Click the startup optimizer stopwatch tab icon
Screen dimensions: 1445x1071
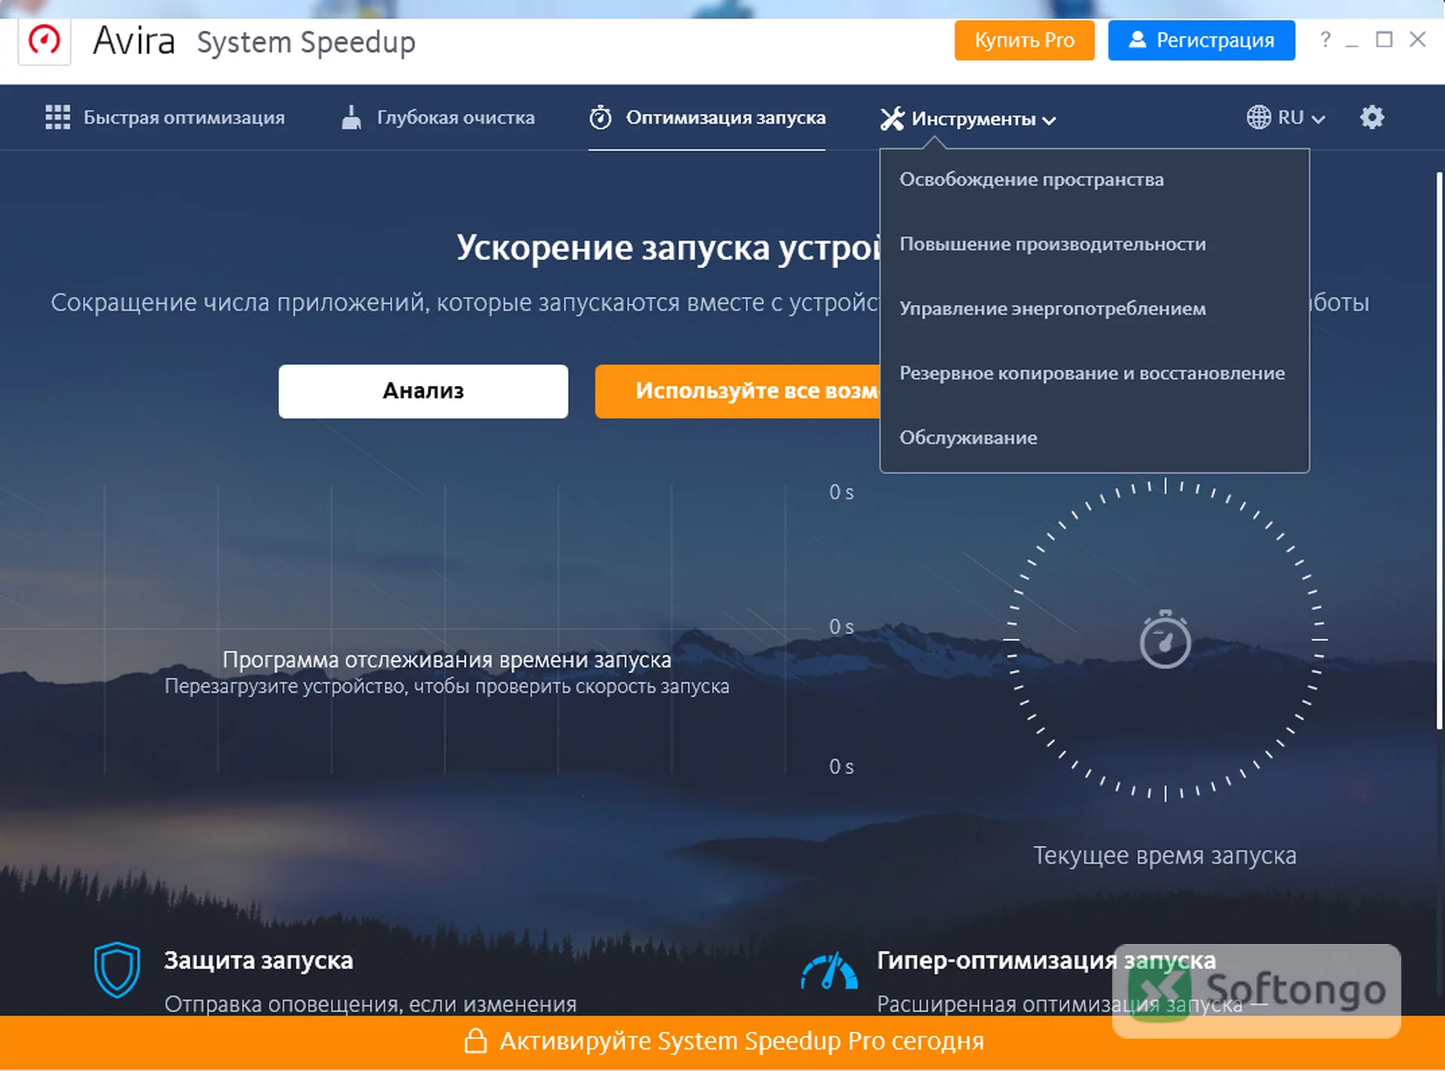point(601,117)
